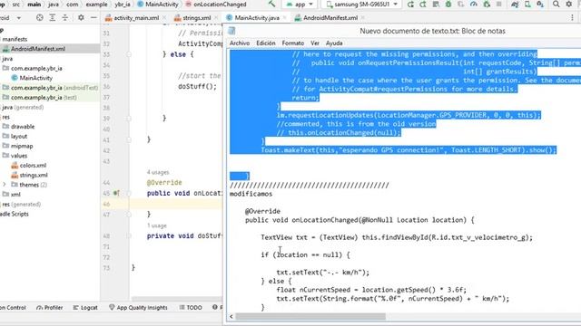Click the green Debug bug icon
This screenshot has width=581, height=326.
448,5
